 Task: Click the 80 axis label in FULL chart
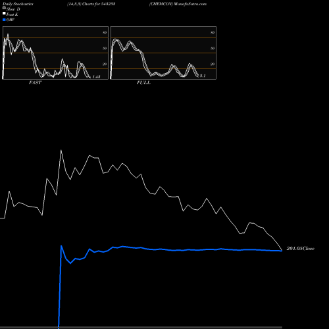point(213,32)
